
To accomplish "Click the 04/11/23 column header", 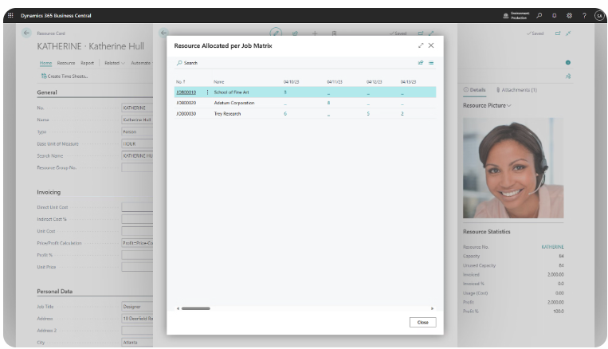I will click(x=335, y=82).
